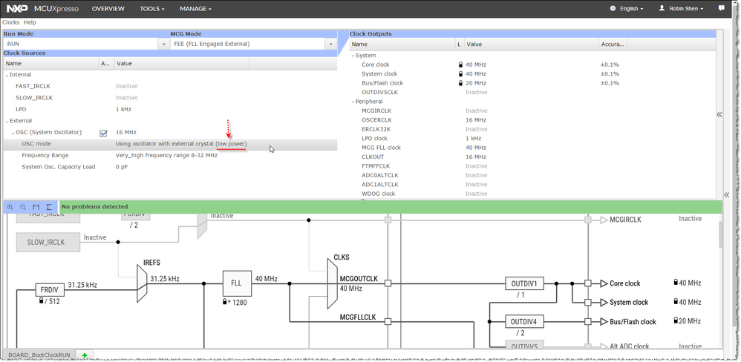Click the user profile icon
The width and height of the screenshot is (741, 362).
tap(662, 8)
